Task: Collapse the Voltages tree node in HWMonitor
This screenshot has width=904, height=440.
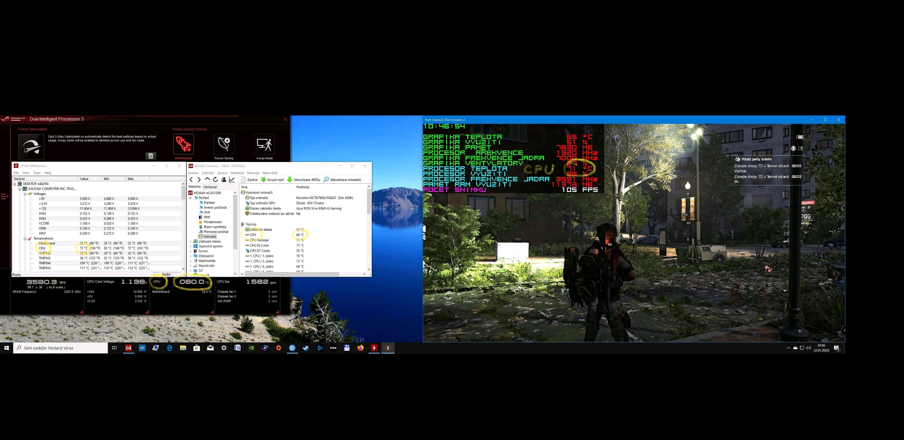Action: coord(25,194)
